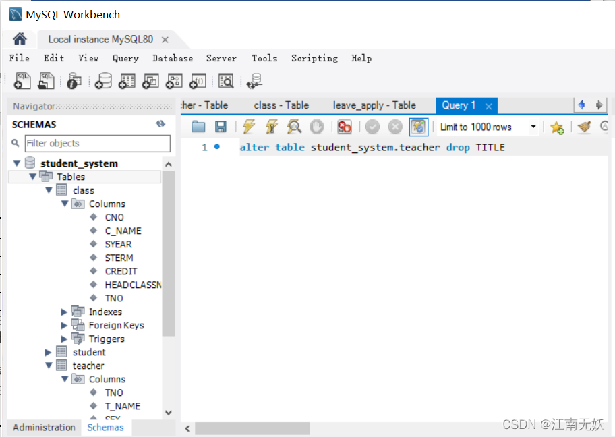
Task: Toggle continue on error option
Action: coord(345,127)
